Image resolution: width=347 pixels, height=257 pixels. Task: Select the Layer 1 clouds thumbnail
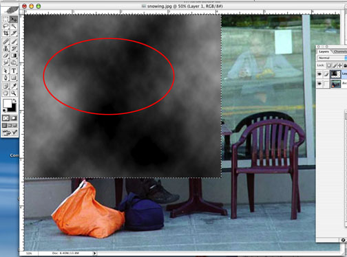335,74
